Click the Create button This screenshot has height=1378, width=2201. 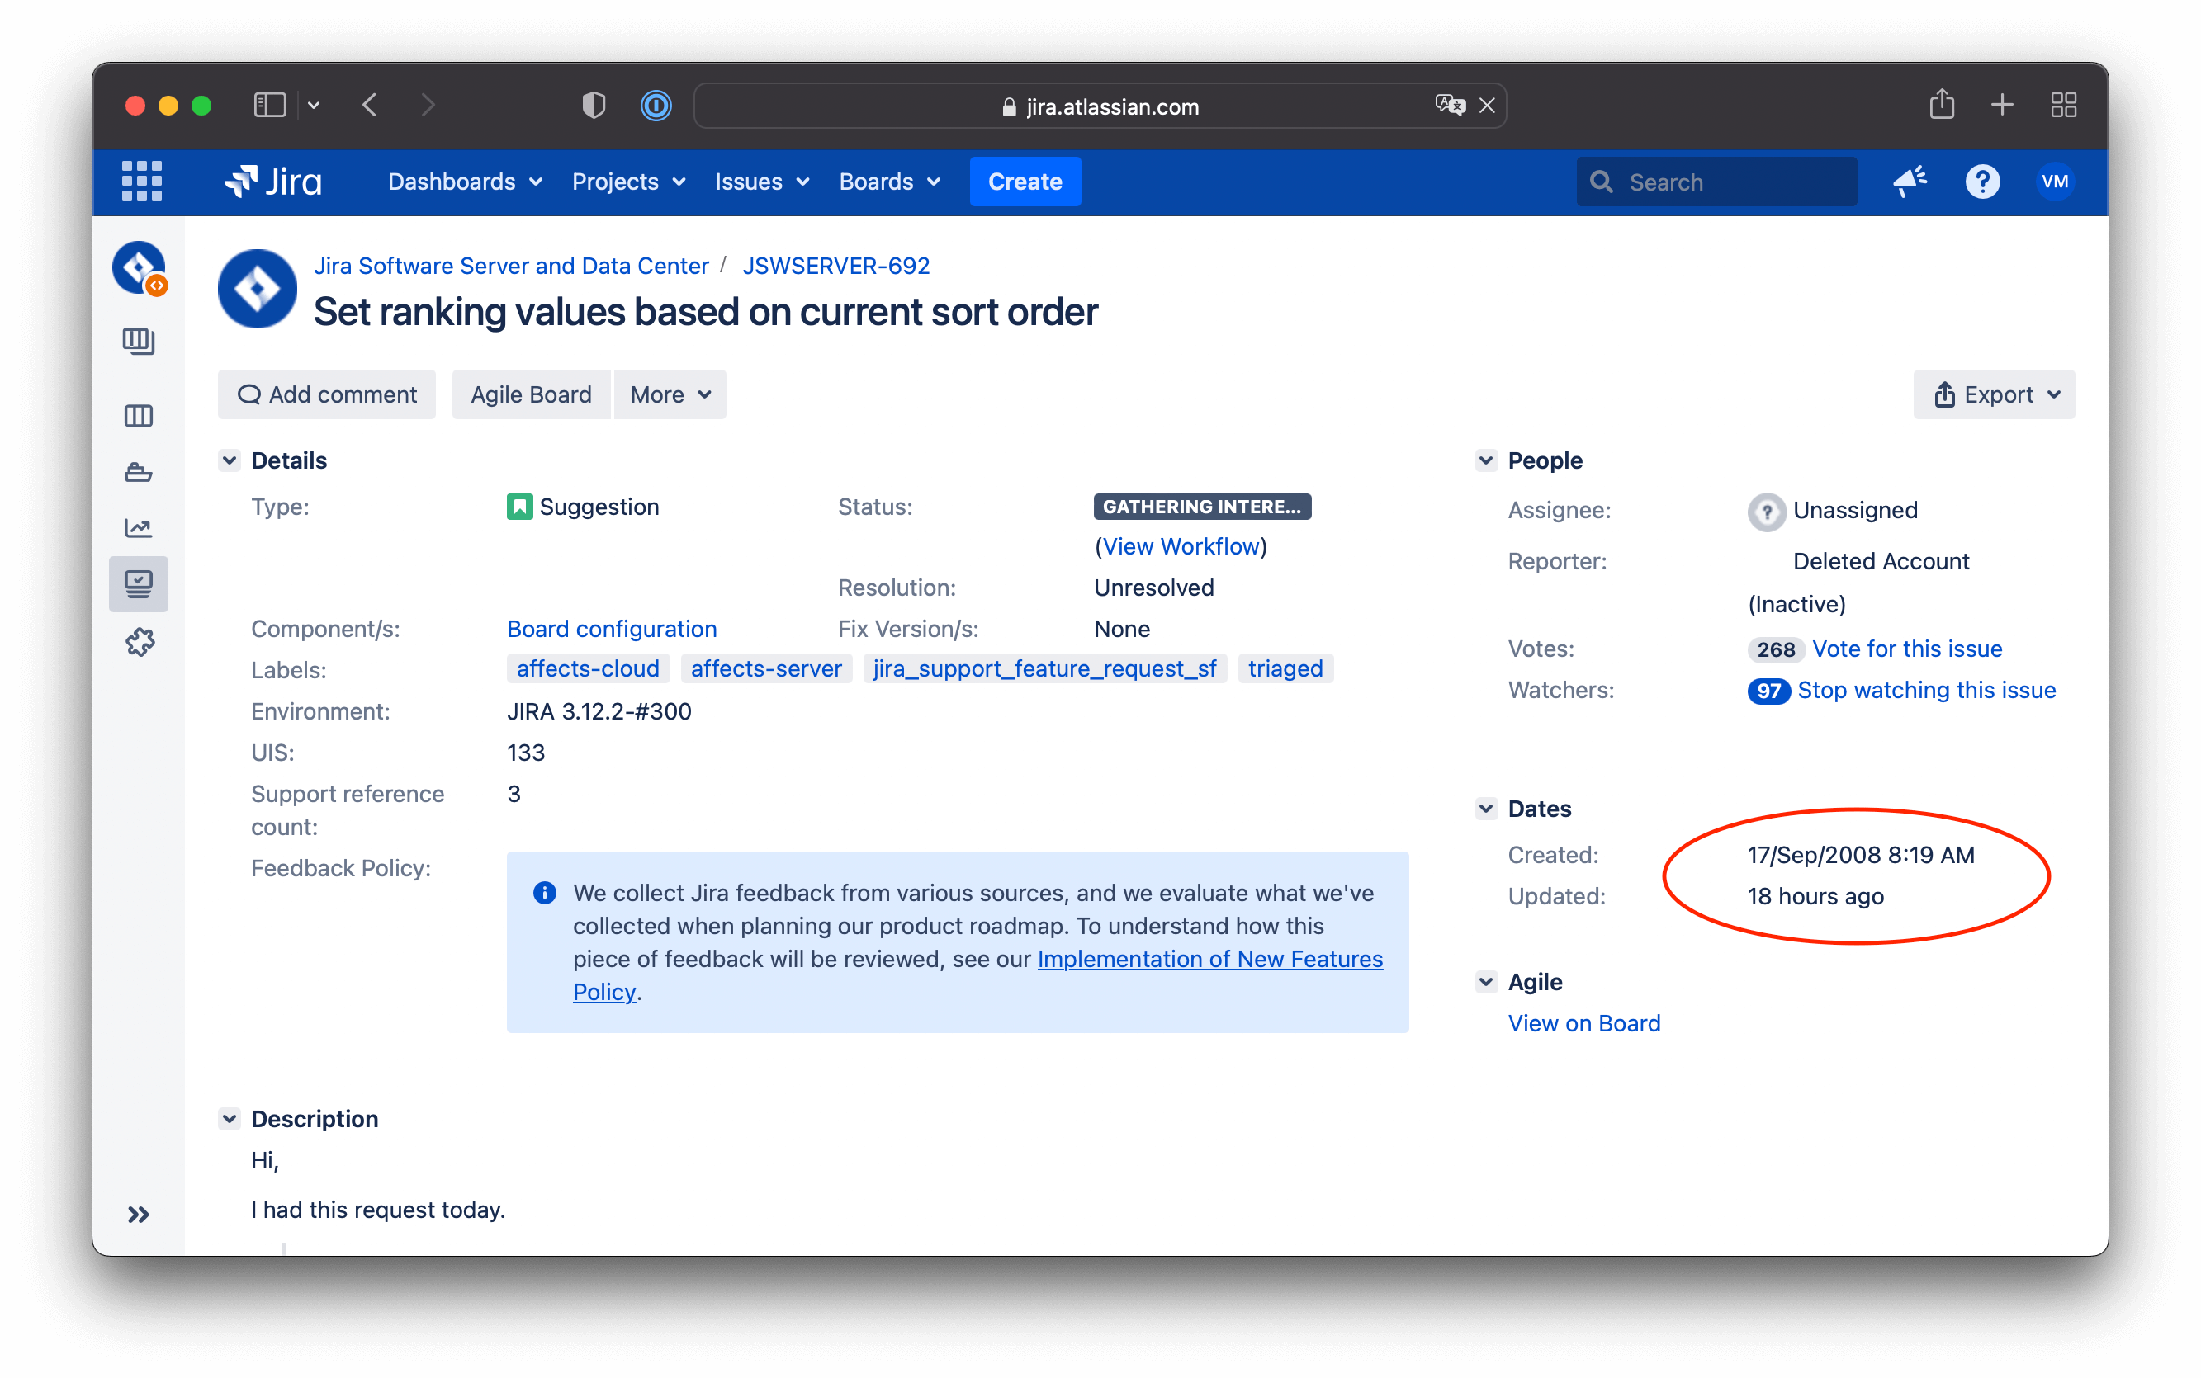(x=1024, y=182)
